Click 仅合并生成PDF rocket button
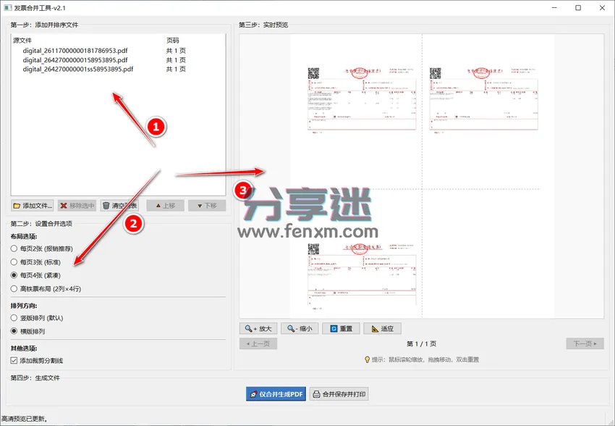The width and height of the screenshot is (615, 426). [x=276, y=394]
